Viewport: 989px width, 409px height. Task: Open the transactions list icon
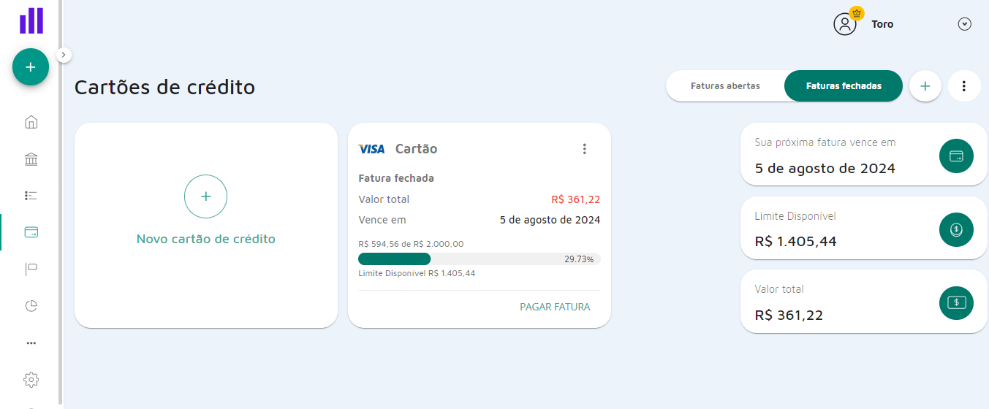pos(31,196)
